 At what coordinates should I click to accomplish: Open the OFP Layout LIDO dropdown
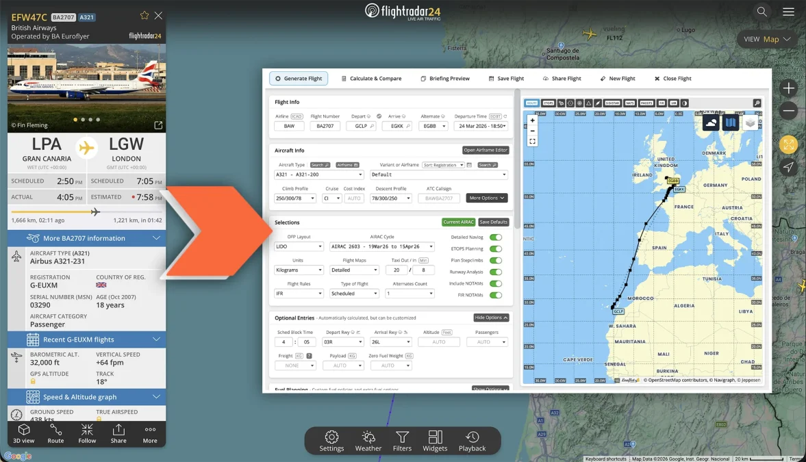pyautogui.click(x=299, y=246)
